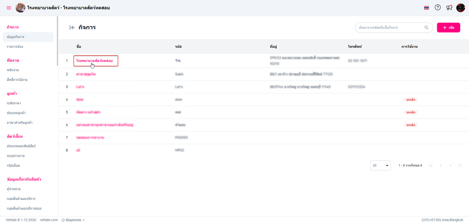Select ข้อมูลกิจการ in the sidebar

[x=28, y=37]
